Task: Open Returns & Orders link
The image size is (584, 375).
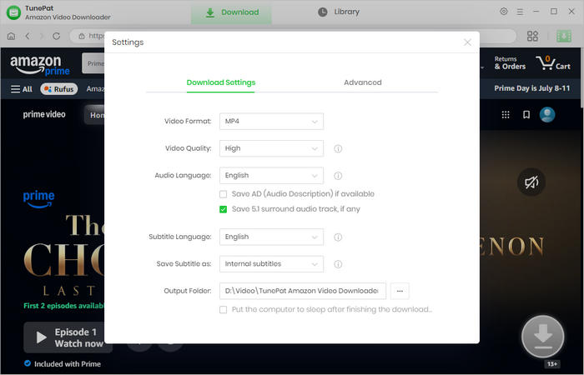Action: point(510,62)
